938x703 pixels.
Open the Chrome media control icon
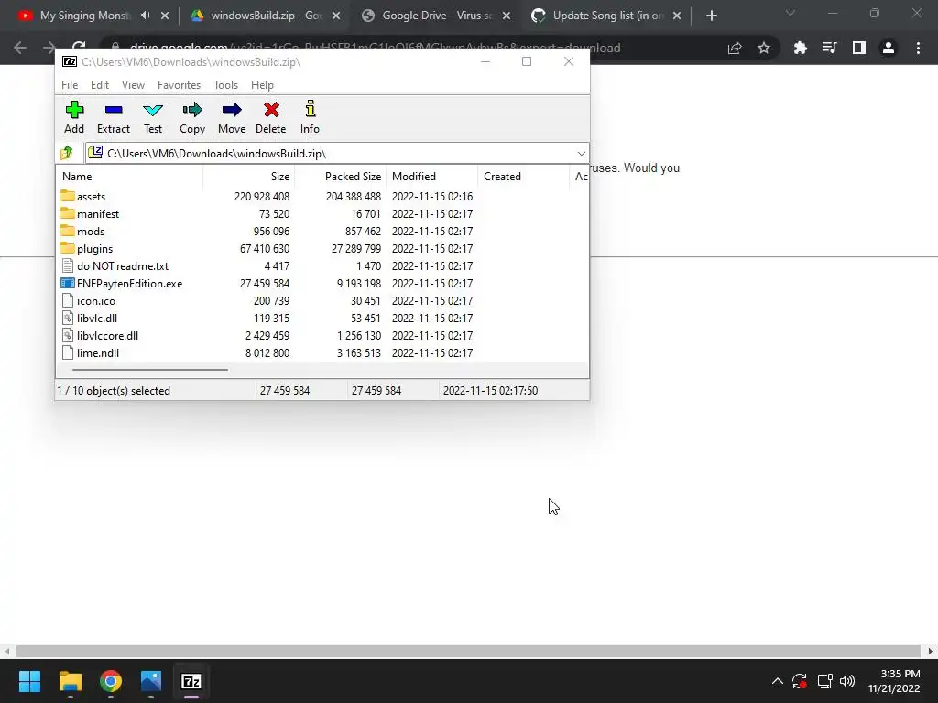tap(829, 48)
